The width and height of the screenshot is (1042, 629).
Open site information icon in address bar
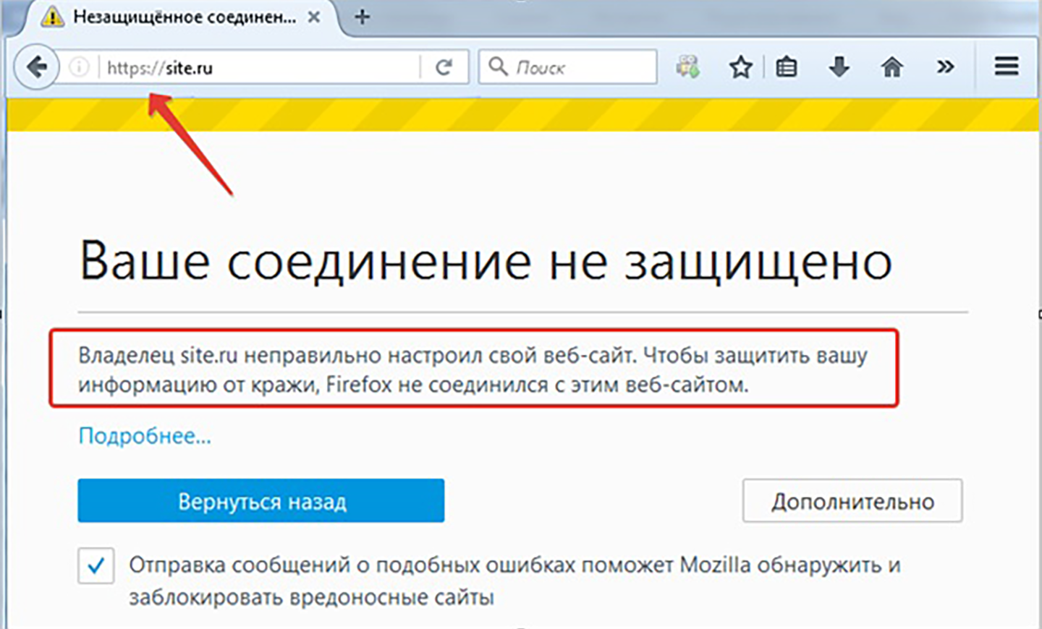point(79,67)
